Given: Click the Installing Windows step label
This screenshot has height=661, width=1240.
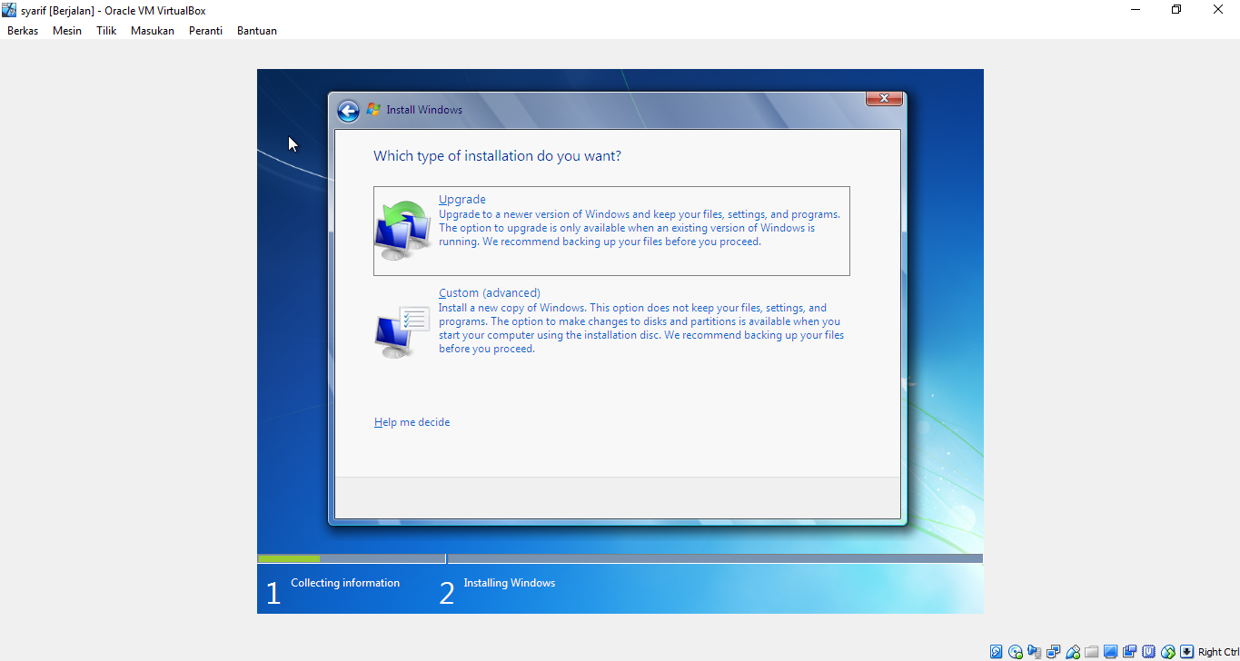Looking at the screenshot, I should 509,583.
